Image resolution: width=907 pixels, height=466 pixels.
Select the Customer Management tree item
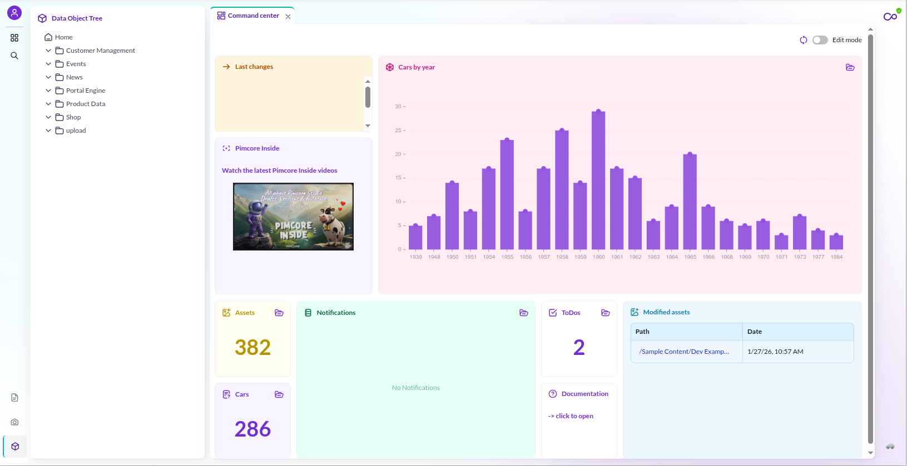(x=101, y=51)
